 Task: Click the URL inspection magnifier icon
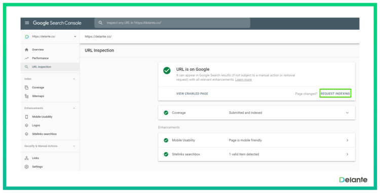click(27, 67)
